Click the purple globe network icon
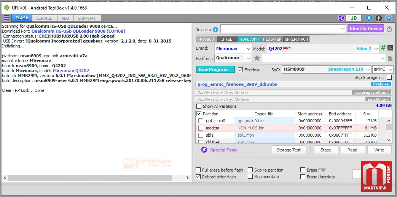This screenshot has width=397, height=197. [x=341, y=18]
